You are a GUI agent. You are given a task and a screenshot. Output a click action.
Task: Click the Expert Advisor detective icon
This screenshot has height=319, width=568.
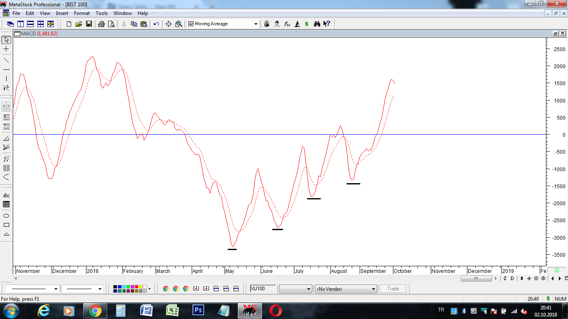coord(277,24)
